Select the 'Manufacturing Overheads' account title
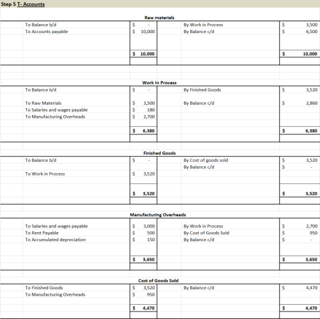Viewport: 320px width, 319px height. coord(158,215)
